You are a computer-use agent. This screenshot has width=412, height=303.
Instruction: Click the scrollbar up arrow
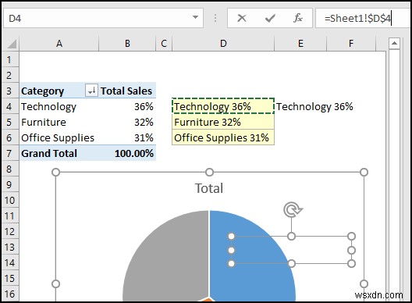pyautogui.click(x=394, y=44)
